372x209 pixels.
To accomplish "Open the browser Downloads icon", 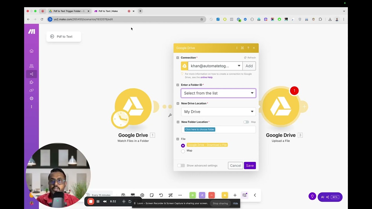I will pyautogui.click(x=330, y=19).
